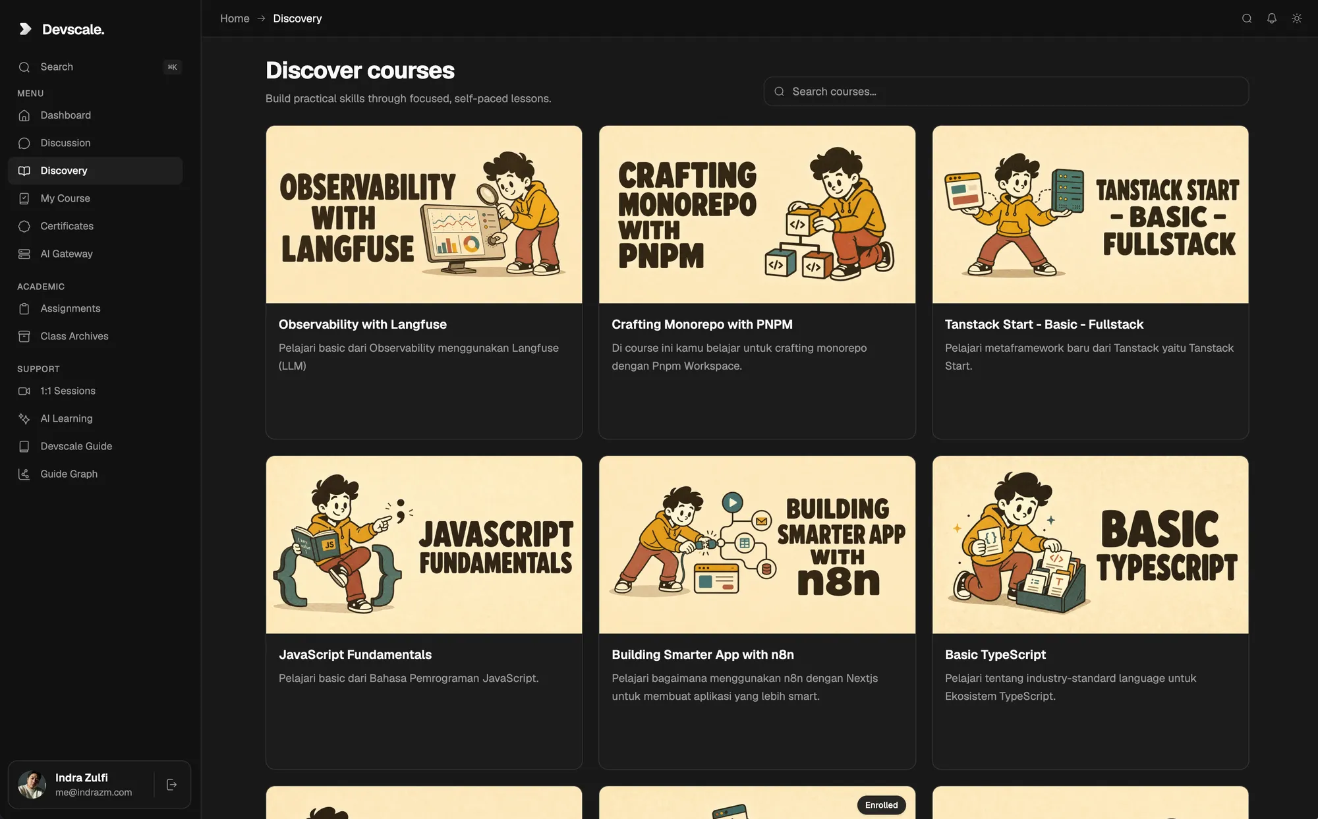The image size is (1318, 819).
Task: Click the Assignments clipboard icon
Action: pyautogui.click(x=24, y=308)
